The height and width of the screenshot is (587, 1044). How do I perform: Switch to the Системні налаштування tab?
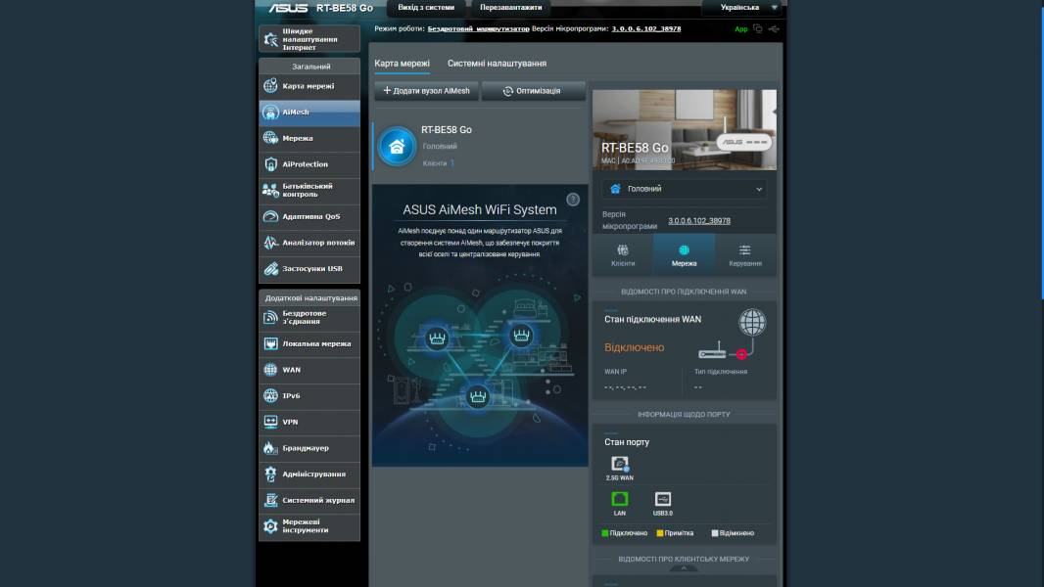(497, 63)
